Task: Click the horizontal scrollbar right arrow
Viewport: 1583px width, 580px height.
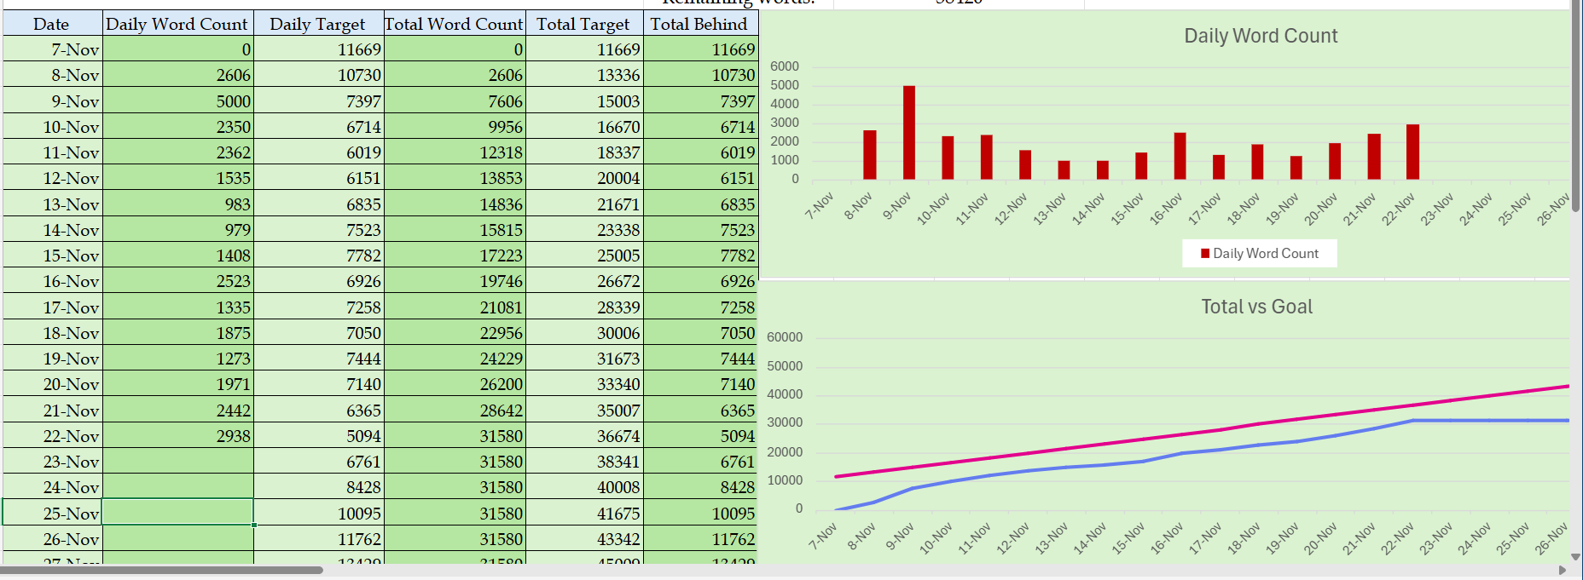Action: pos(1562,570)
